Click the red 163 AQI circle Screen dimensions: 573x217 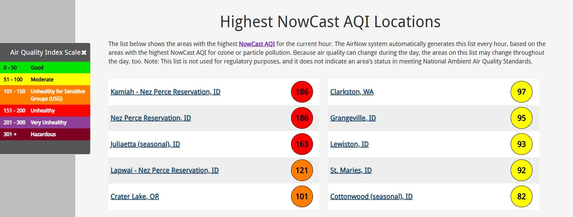coord(302,144)
